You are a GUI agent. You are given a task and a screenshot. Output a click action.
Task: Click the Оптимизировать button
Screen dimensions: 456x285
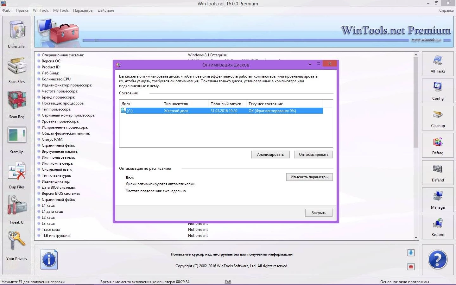click(x=313, y=155)
